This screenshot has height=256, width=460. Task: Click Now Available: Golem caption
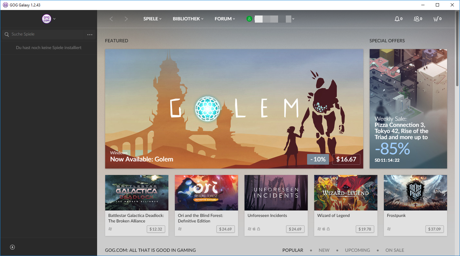coord(142,159)
